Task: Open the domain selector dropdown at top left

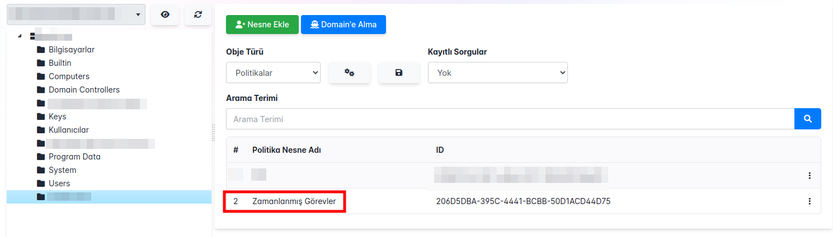Action: [x=76, y=14]
